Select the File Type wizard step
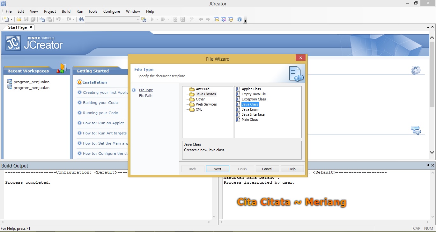This screenshot has height=232, width=436. tap(146, 90)
